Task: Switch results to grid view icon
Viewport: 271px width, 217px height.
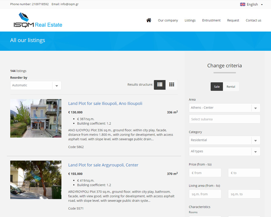Action: pyautogui.click(x=171, y=85)
